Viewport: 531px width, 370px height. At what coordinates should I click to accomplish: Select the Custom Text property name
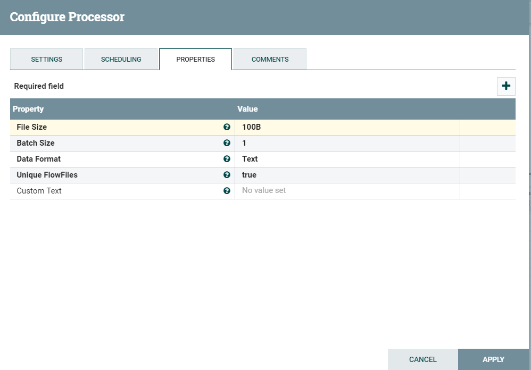tap(39, 190)
